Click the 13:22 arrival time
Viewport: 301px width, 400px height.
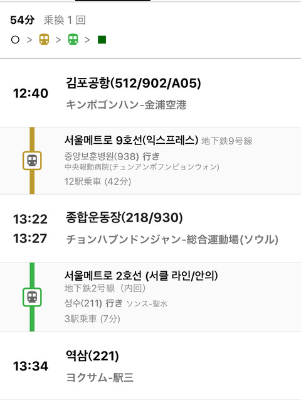[30, 219]
